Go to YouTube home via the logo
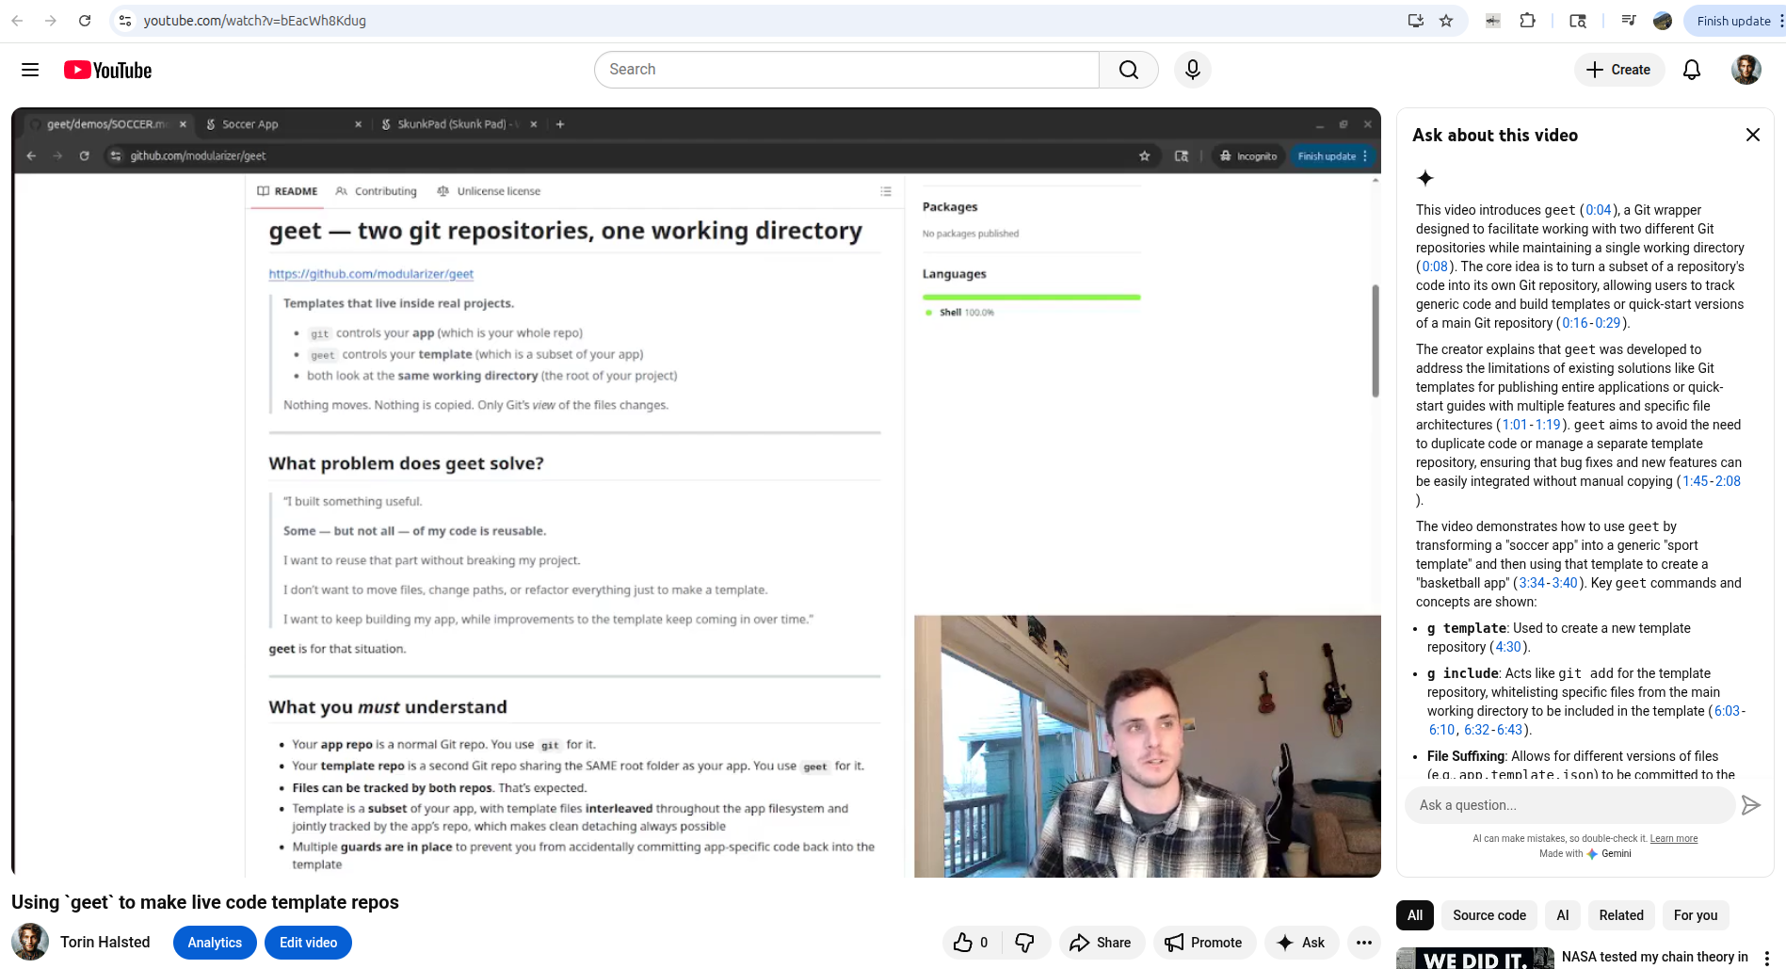The image size is (1786, 969). pos(108,70)
